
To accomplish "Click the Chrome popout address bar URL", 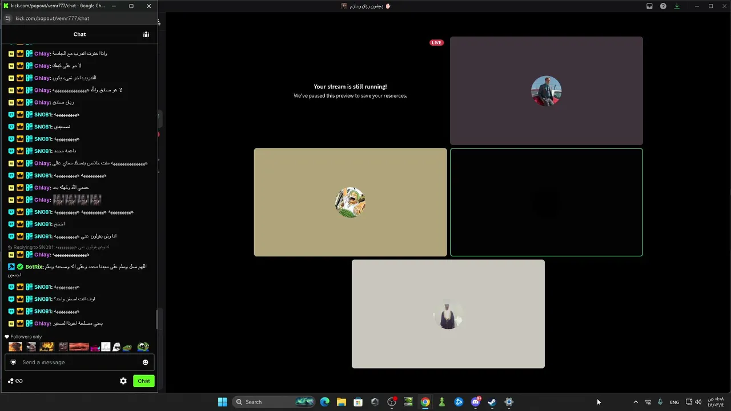I will [x=53, y=18].
